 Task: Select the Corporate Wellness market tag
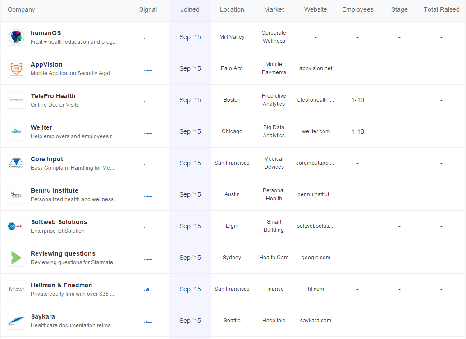point(274,37)
